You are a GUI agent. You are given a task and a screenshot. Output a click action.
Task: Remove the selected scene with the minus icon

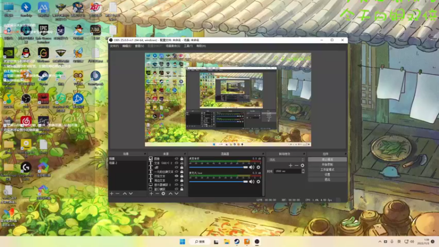tap(117, 194)
